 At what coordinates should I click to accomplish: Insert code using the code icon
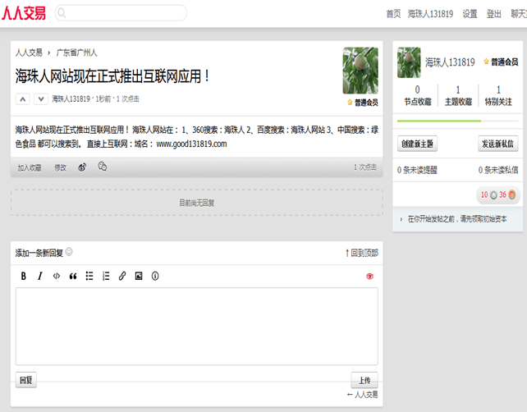(x=57, y=276)
